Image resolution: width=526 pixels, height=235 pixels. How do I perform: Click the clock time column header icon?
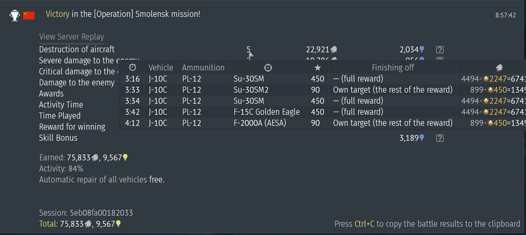(133, 67)
